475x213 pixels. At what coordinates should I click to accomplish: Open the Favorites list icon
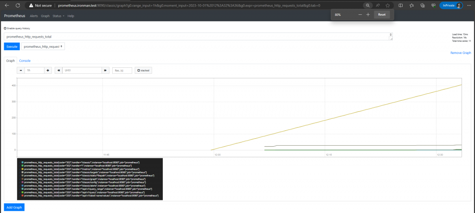coord(412,6)
